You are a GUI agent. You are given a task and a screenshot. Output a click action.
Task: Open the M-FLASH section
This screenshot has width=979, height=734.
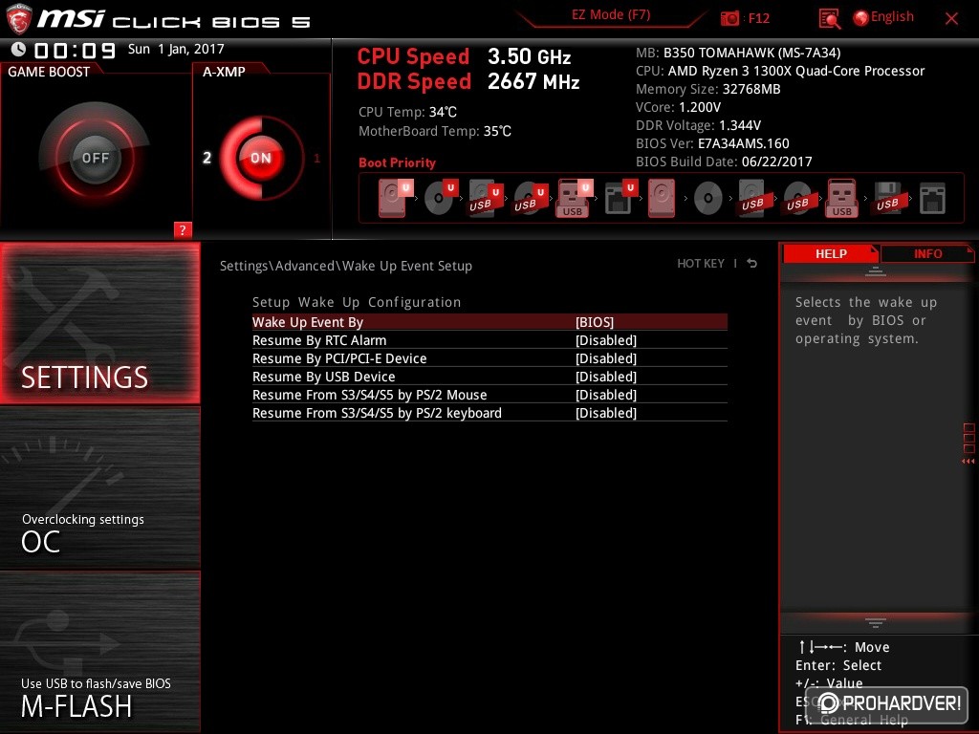99,652
